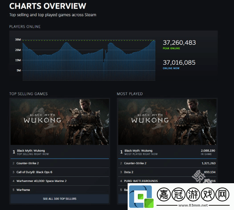Open Dota 2 in most played list

(x=167, y=172)
